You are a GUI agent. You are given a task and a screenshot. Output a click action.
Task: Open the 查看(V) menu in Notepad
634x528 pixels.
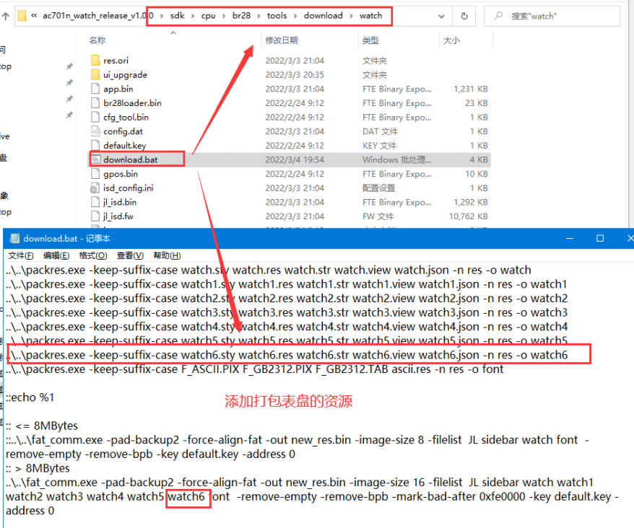130,255
